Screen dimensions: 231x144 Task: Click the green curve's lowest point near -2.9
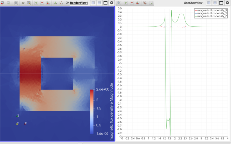170,135
